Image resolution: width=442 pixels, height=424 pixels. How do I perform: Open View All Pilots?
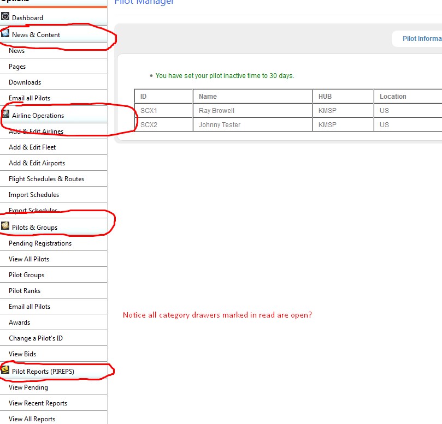coord(54,259)
